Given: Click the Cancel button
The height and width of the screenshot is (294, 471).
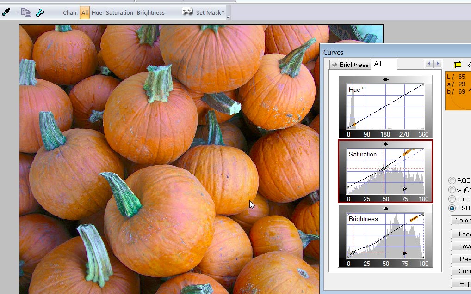Looking at the screenshot, I should coord(461,271).
